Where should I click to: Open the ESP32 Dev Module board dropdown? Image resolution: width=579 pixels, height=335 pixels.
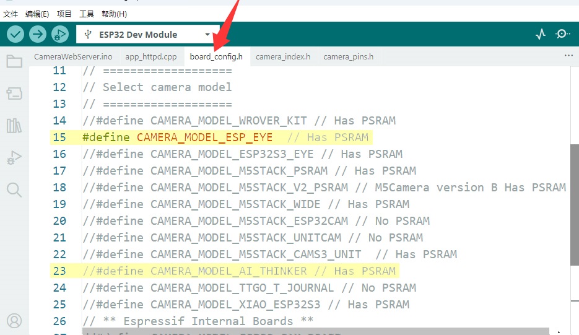click(148, 34)
